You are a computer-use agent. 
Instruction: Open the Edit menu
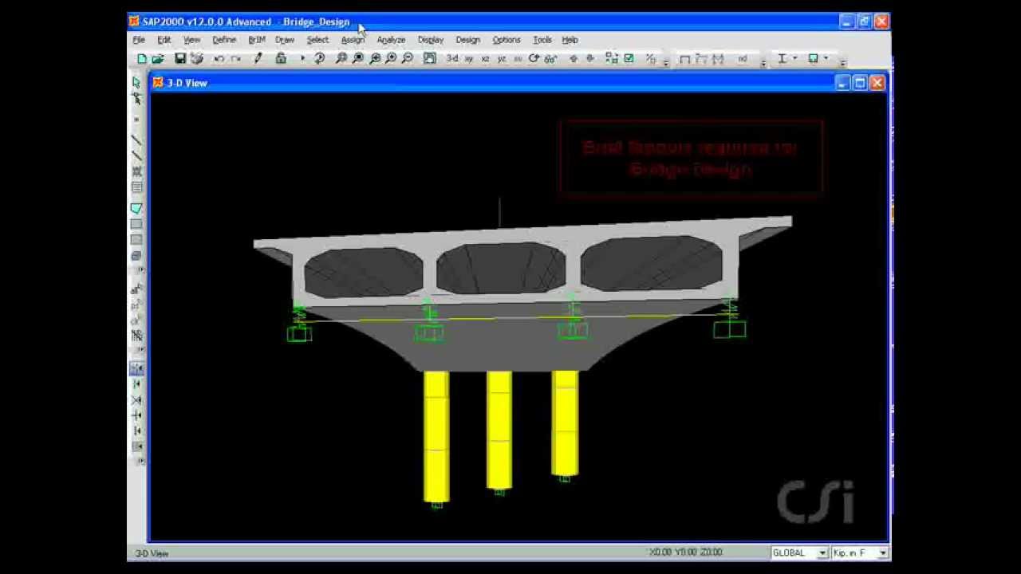(x=164, y=40)
